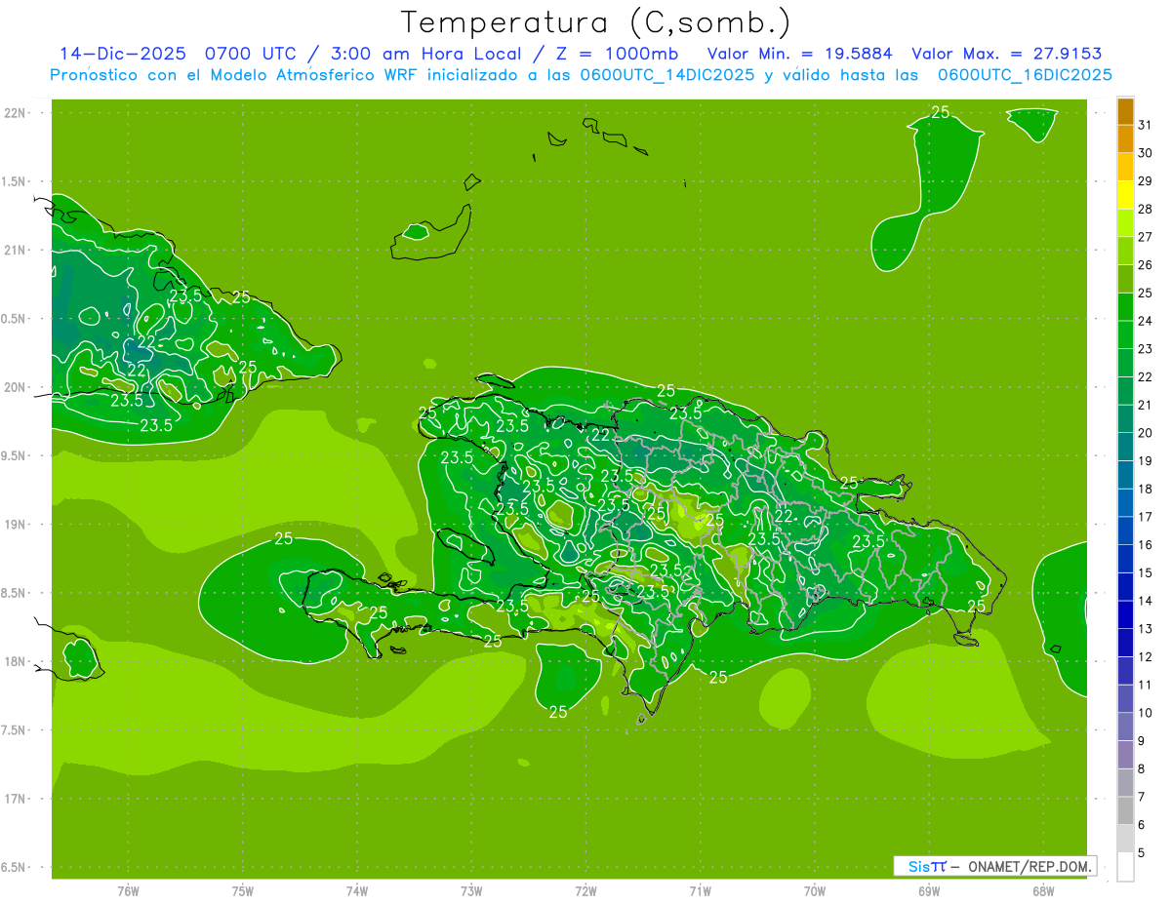
Task: Click the blue colorbar swatch between 15 and 16
Action: click(1125, 559)
